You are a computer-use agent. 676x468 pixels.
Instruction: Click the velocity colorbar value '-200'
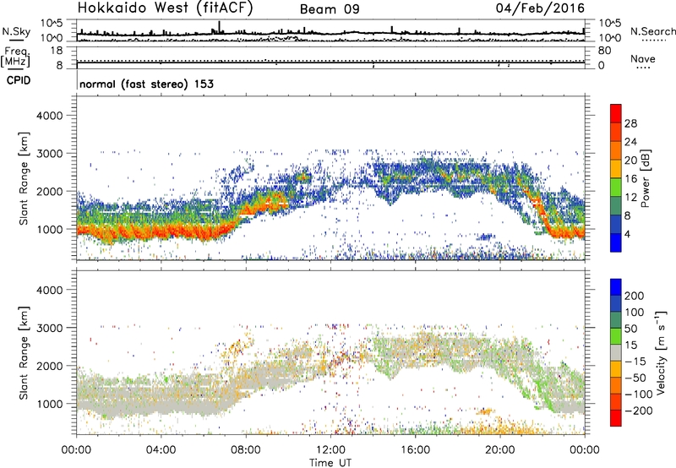point(639,411)
